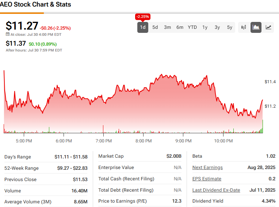This screenshot has width=279, height=207.
Task: Click the After hours: Jul 30 timestamp
Action: 34,50
